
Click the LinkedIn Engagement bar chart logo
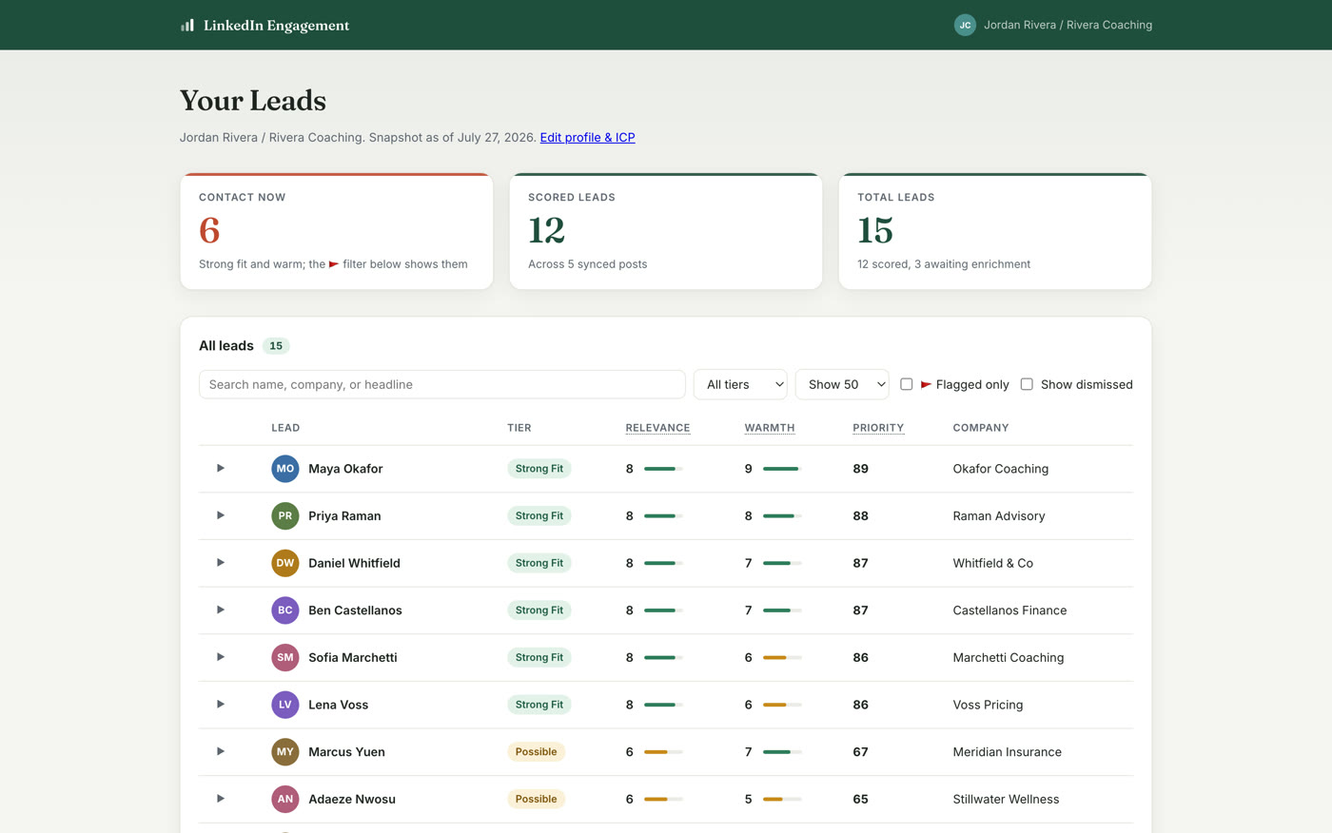tap(187, 26)
